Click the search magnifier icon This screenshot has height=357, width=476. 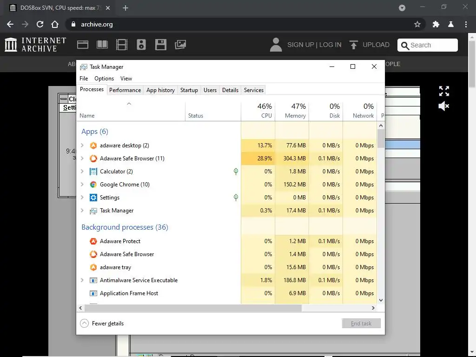coord(405,46)
